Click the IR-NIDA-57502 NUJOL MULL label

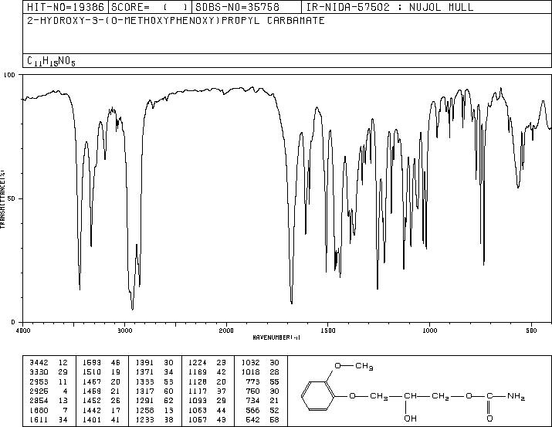pyautogui.click(x=390, y=7)
